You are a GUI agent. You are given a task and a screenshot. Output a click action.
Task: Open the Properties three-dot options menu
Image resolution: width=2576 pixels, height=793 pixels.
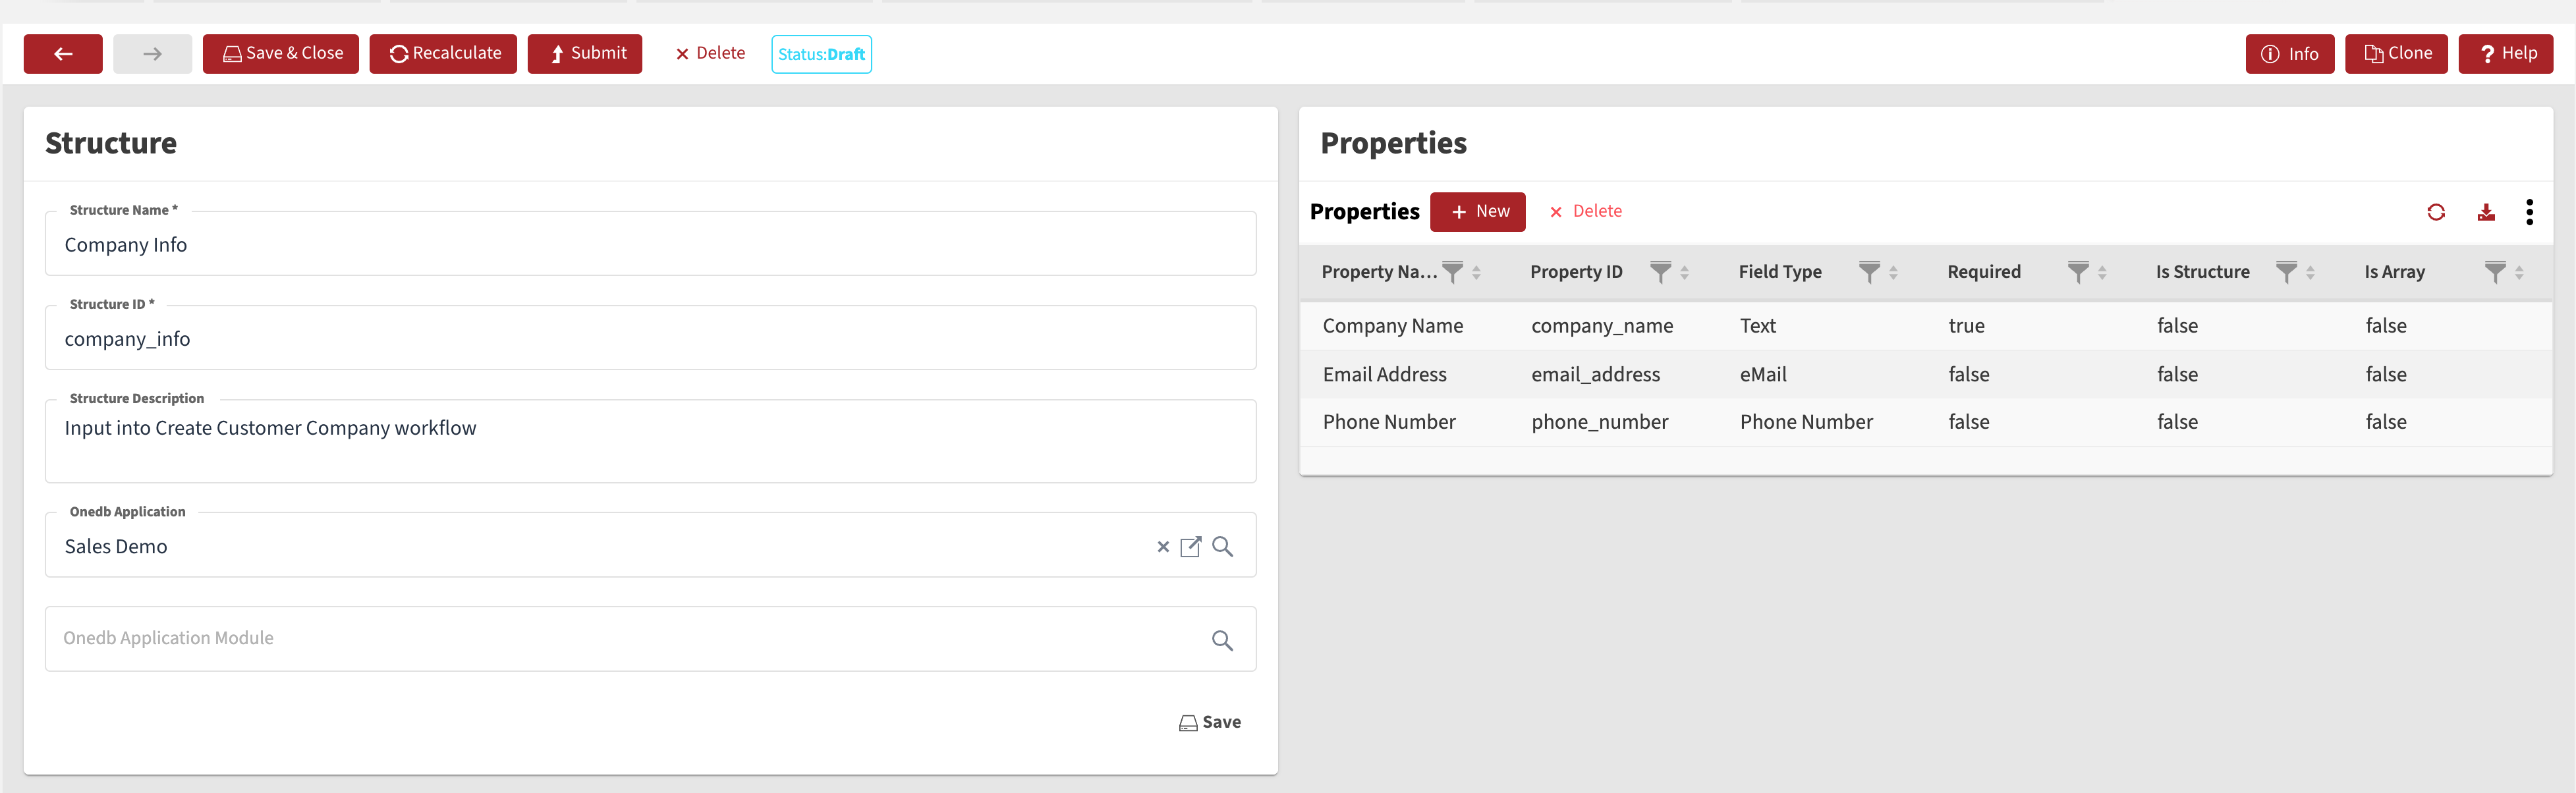point(2529,212)
